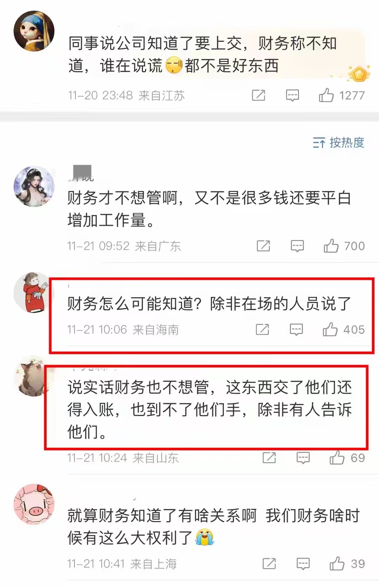The height and width of the screenshot is (586, 379).
Task: Open the pearl-earring cat avatar profile
Action: 34,31
